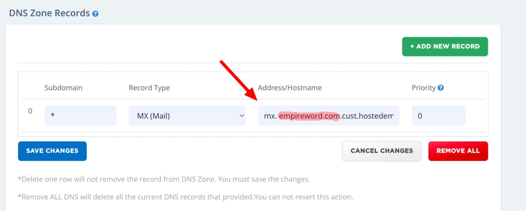The width and height of the screenshot is (526, 211).
Task: Select the Priority value input field
Action: tap(438, 116)
